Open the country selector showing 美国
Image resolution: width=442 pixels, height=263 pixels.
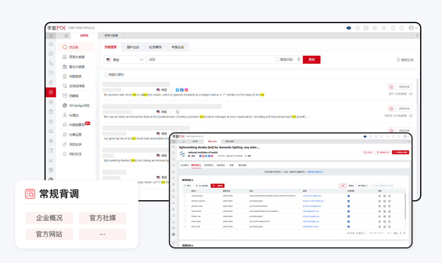pyautogui.click(x=124, y=59)
